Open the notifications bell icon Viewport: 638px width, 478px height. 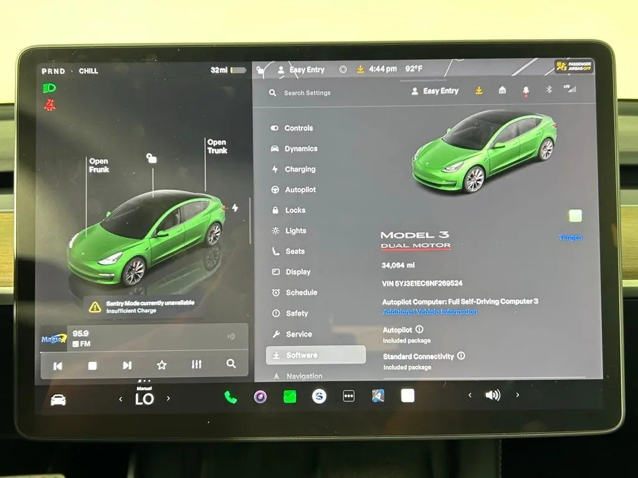[x=526, y=90]
